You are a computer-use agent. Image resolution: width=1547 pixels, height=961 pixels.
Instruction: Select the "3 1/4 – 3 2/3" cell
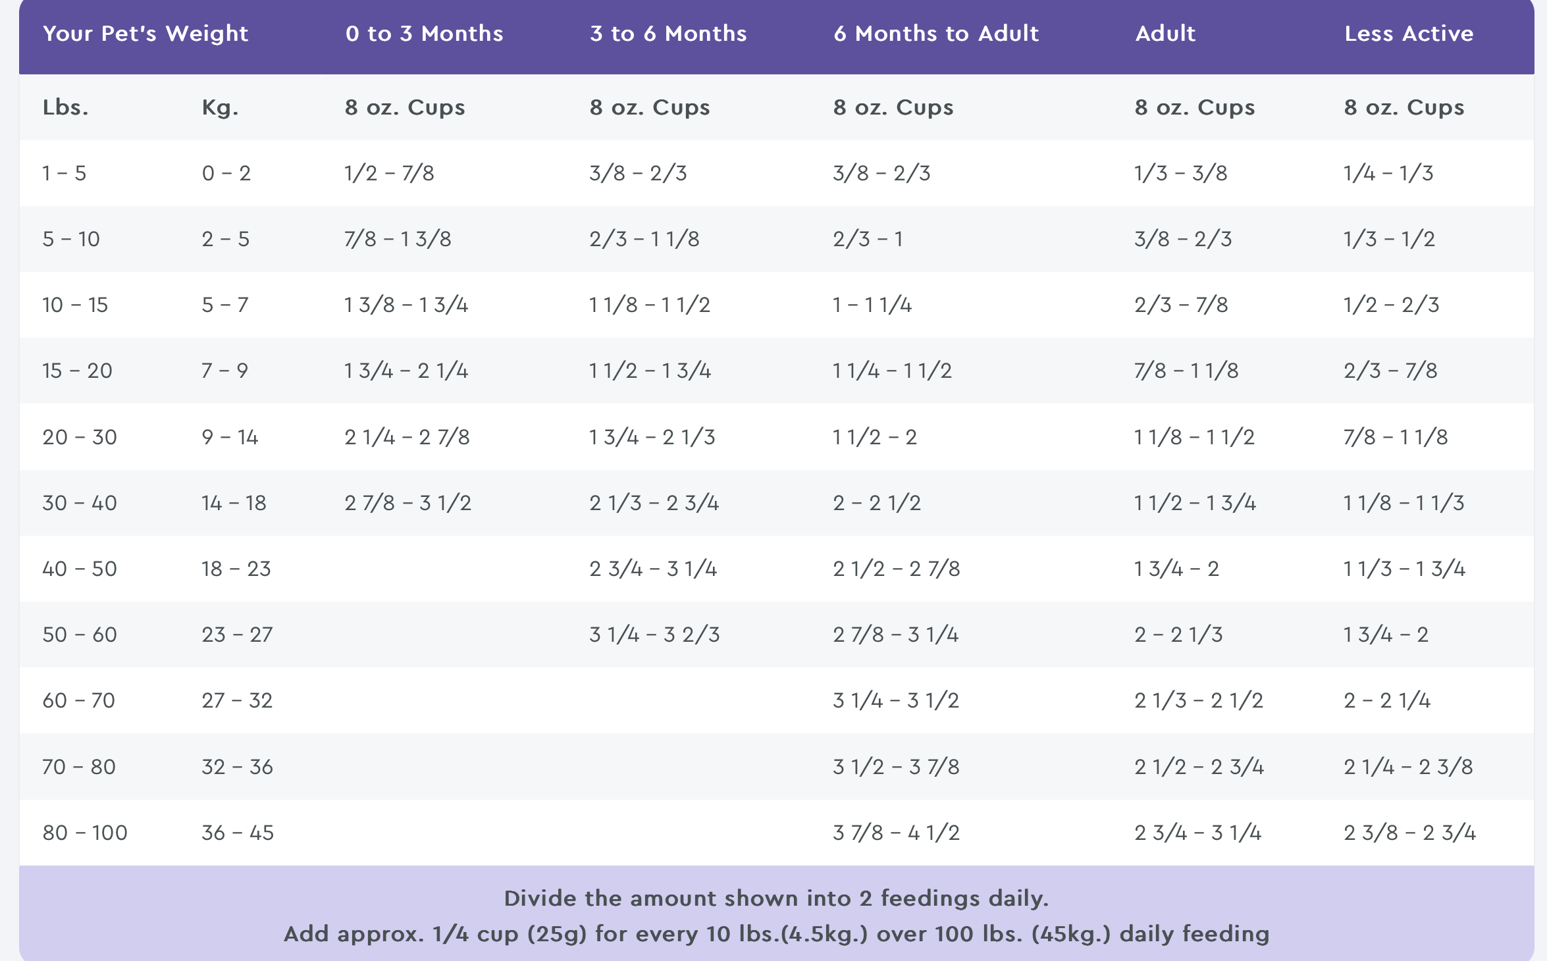click(x=654, y=635)
